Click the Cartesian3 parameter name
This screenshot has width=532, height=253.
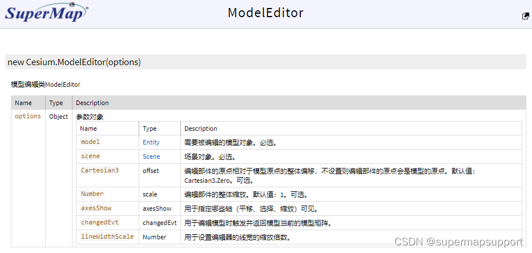tap(100, 171)
